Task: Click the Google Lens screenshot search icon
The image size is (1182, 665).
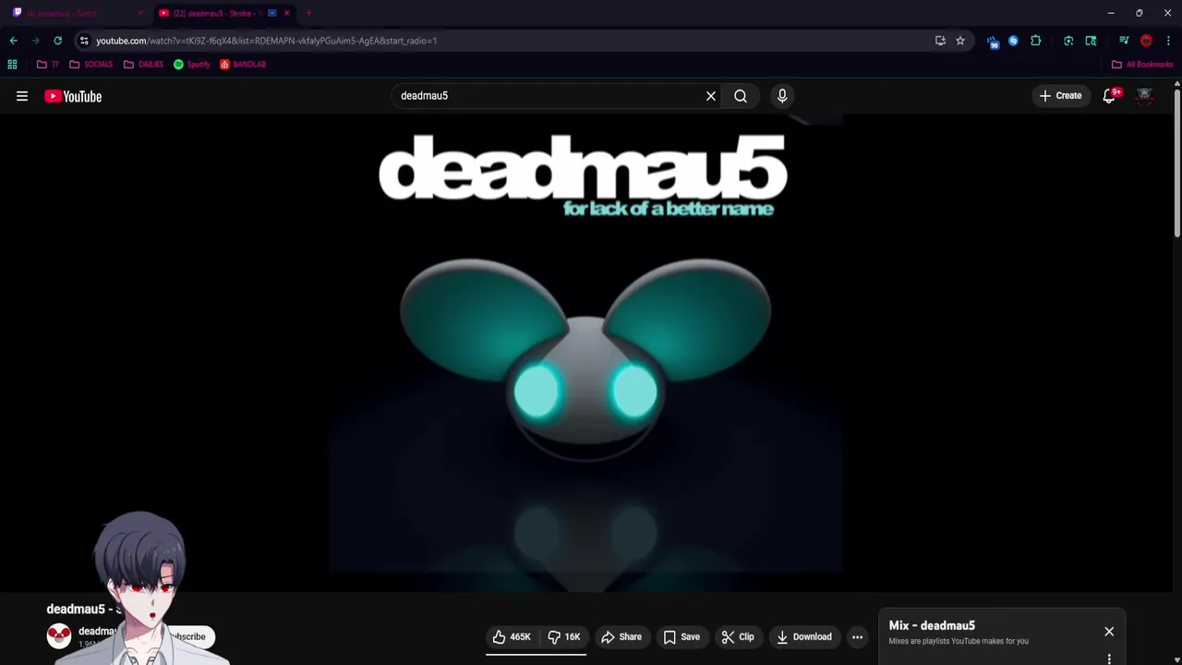Action: pos(1068,41)
